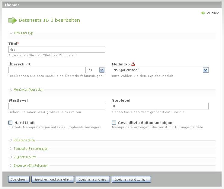Click into the Startlevel field
This screenshot has width=224, height=189.
[x=57, y=106]
